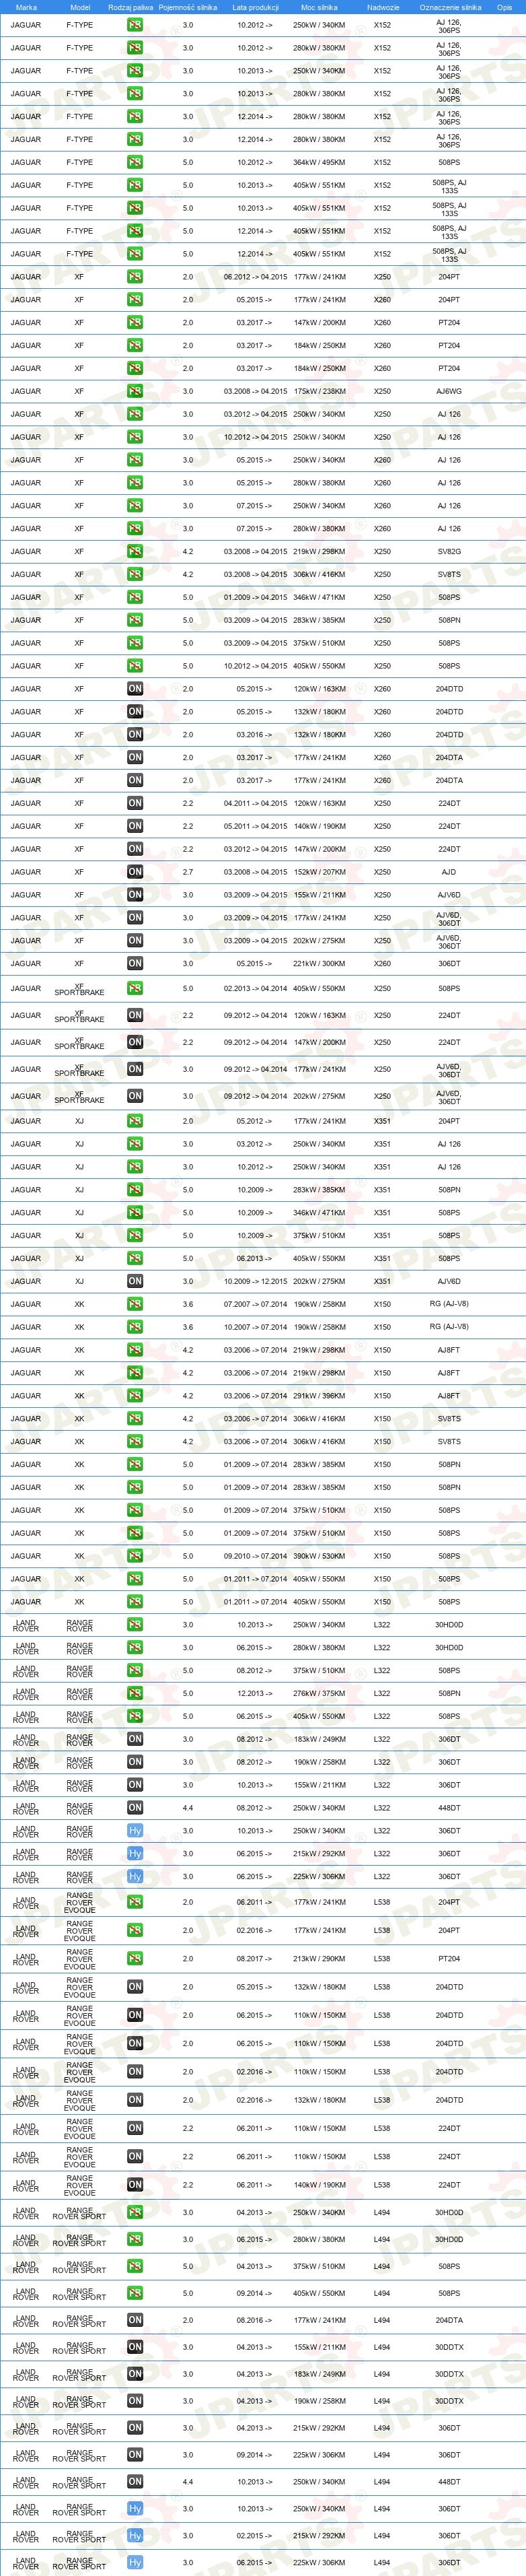526x2576 pixels.
Task: Click the 02.2013 -> 04.2014 production years cell
Action: click(256, 988)
